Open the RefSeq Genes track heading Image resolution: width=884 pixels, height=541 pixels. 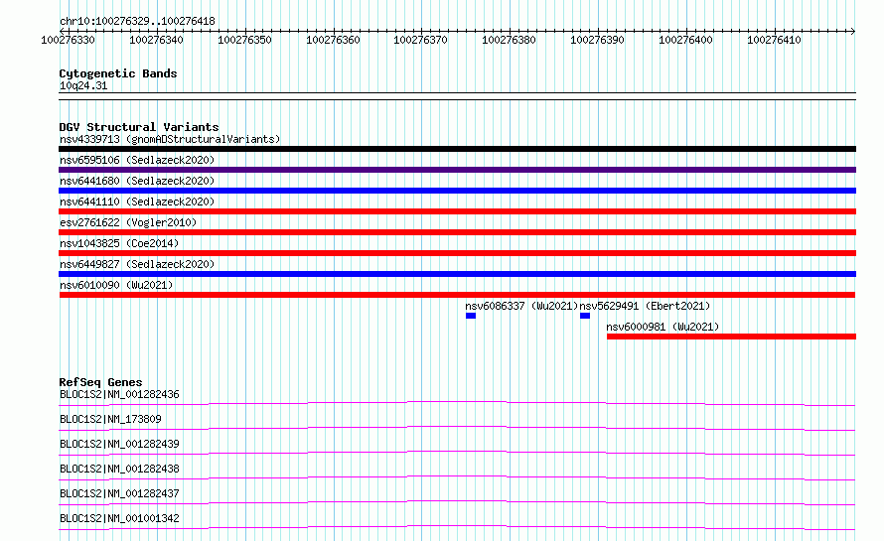tap(100, 382)
